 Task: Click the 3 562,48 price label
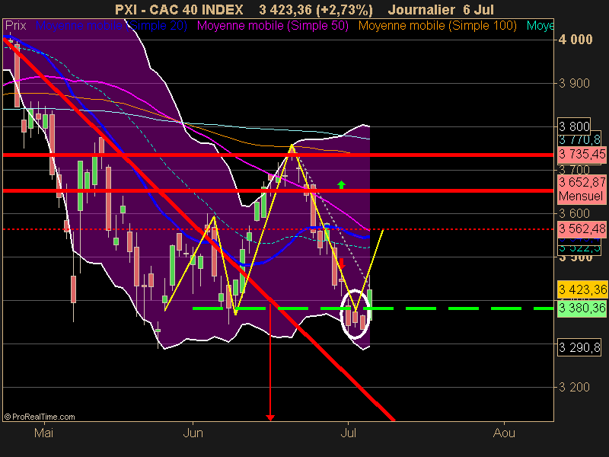(582, 229)
